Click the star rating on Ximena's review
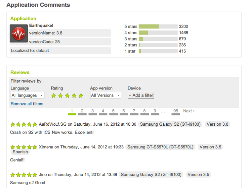Screen dimensions: 248x188 [23, 147]
